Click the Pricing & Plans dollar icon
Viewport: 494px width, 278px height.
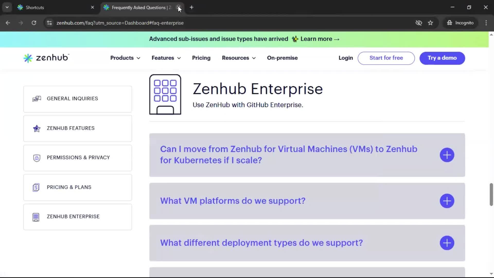click(x=36, y=187)
